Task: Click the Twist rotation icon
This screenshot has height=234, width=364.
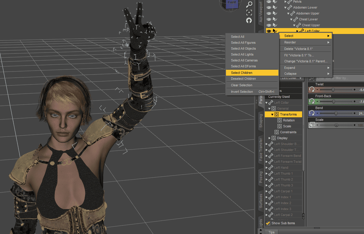Action: (312, 90)
